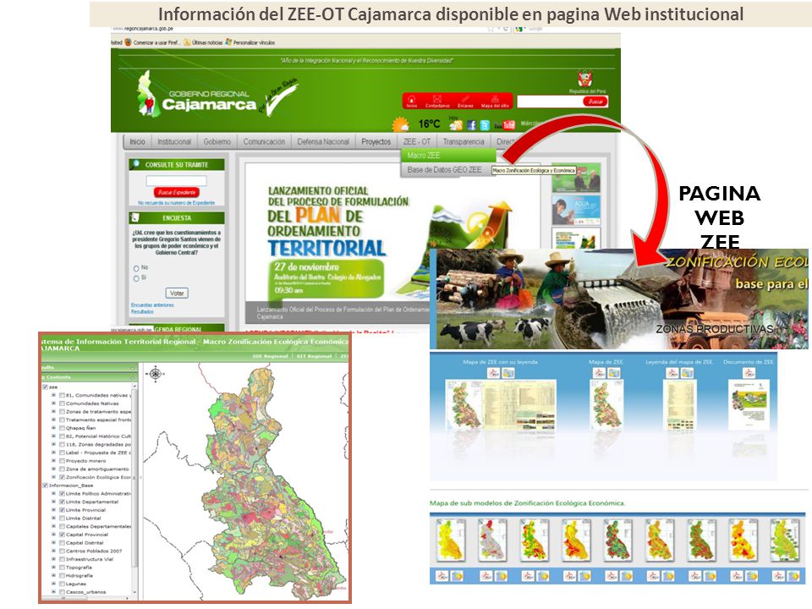The height and width of the screenshot is (609, 812).
Task: Open the Proyectos menu
Action: pyautogui.click(x=376, y=141)
